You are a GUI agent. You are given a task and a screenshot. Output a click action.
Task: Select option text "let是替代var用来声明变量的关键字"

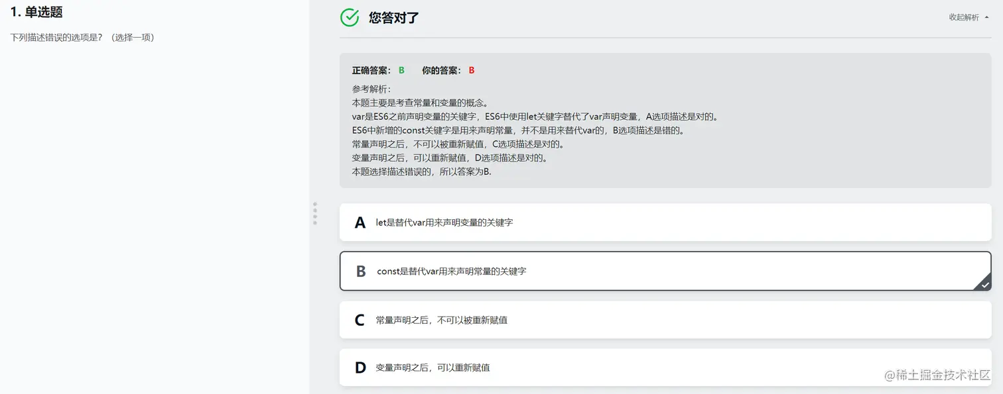point(444,222)
